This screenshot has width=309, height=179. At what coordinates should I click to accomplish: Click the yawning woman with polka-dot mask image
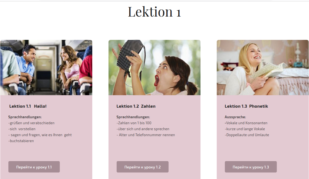pos(154,68)
